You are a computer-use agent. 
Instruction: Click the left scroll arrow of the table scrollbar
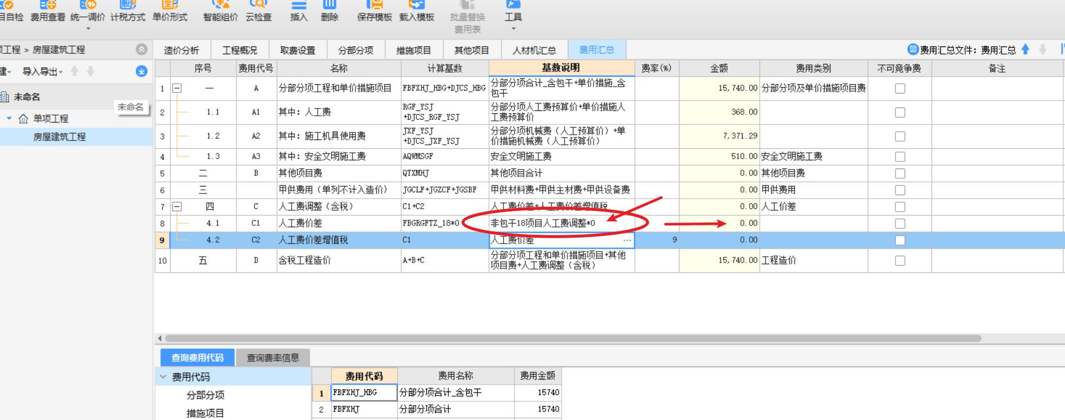pos(160,338)
